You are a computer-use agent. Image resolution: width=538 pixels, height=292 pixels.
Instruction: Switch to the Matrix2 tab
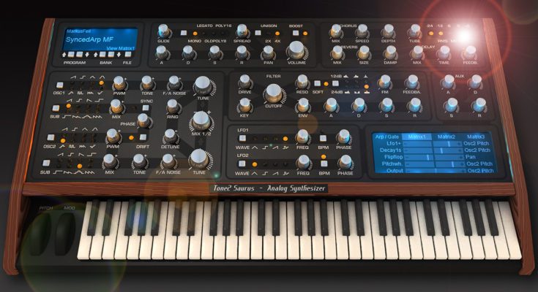click(x=445, y=137)
